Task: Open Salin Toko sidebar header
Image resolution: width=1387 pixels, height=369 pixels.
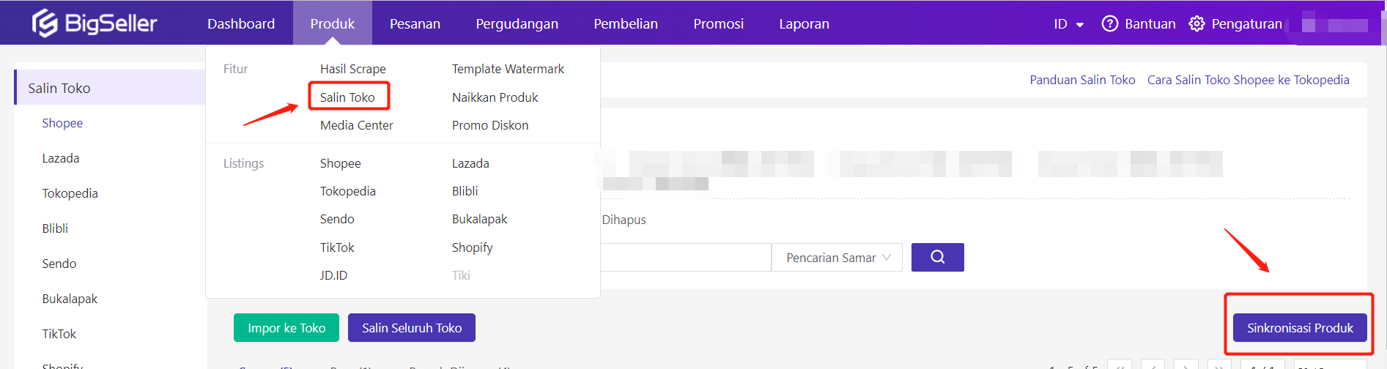Action: pyautogui.click(x=110, y=88)
